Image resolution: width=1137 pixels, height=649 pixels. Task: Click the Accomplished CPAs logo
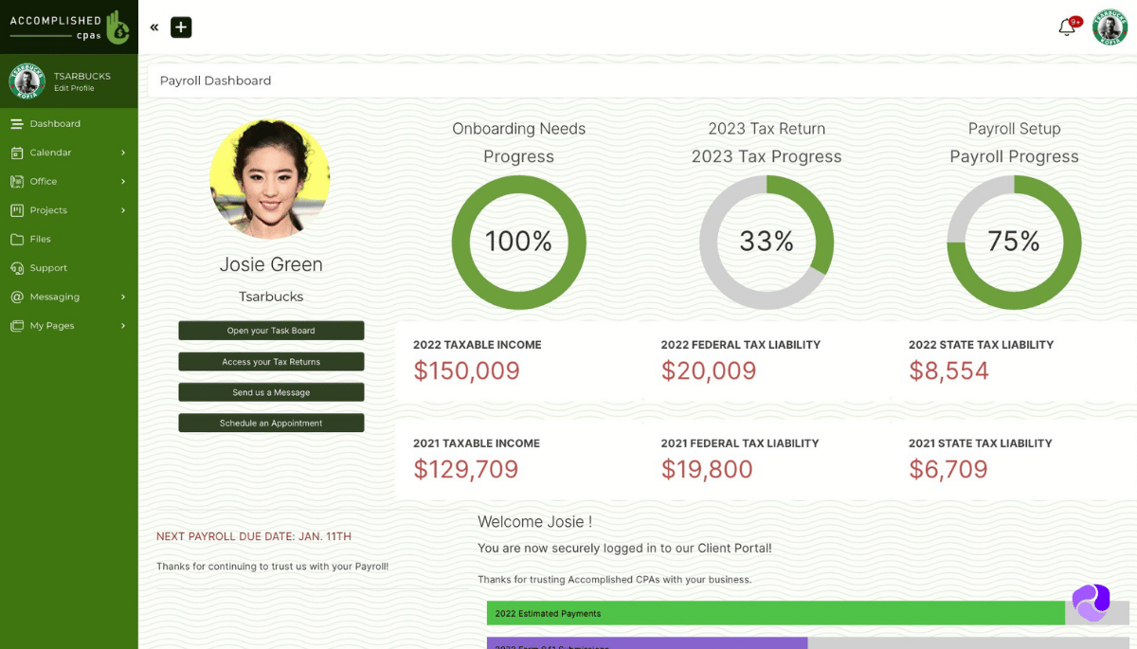click(x=68, y=27)
